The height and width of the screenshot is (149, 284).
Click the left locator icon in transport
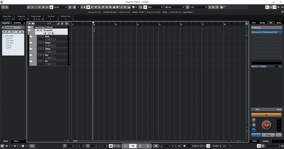coord(65,146)
